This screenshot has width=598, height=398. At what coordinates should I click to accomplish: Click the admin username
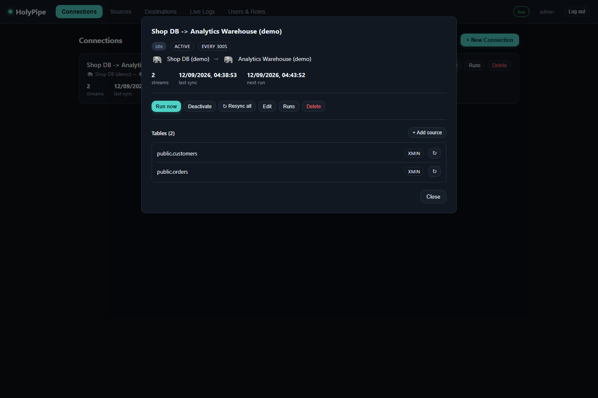click(547, 12)
